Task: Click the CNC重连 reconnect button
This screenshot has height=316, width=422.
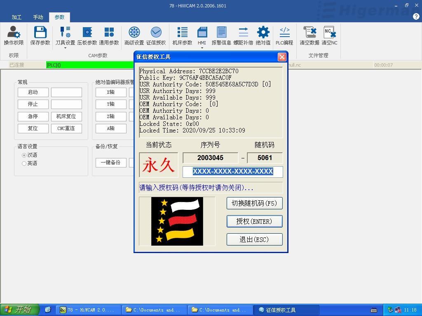Action: [66, 128]
